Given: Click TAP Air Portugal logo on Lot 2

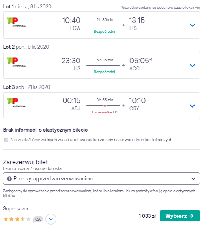Looking at the screenshot, I should [16, 62].
